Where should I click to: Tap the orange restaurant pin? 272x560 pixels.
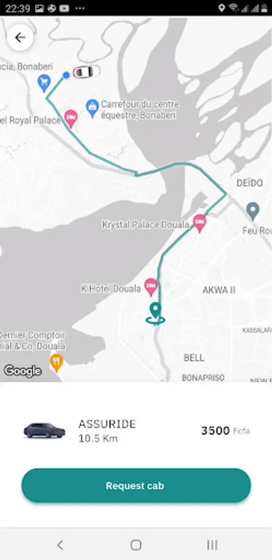pos(57,363)
